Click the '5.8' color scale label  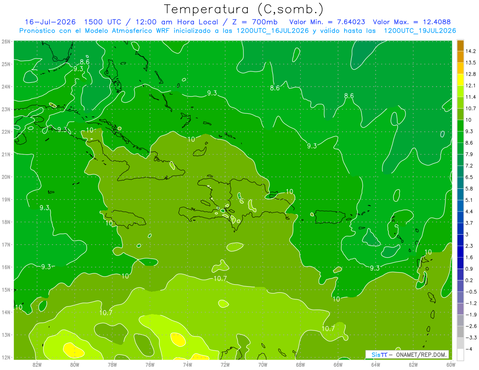tap(469, 188)
